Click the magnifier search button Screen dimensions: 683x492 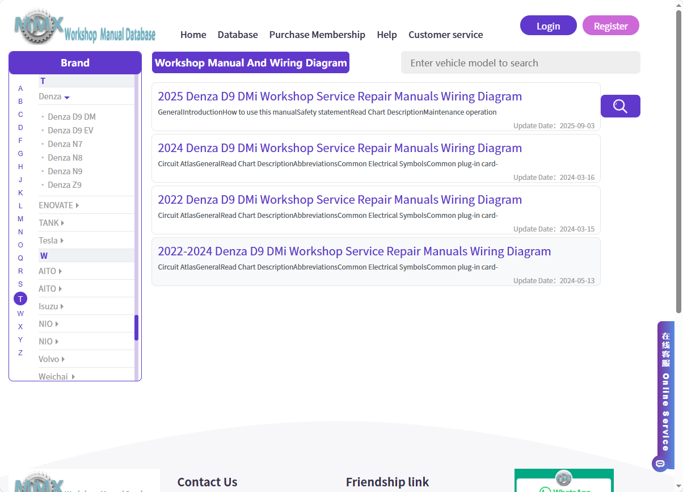620,106
